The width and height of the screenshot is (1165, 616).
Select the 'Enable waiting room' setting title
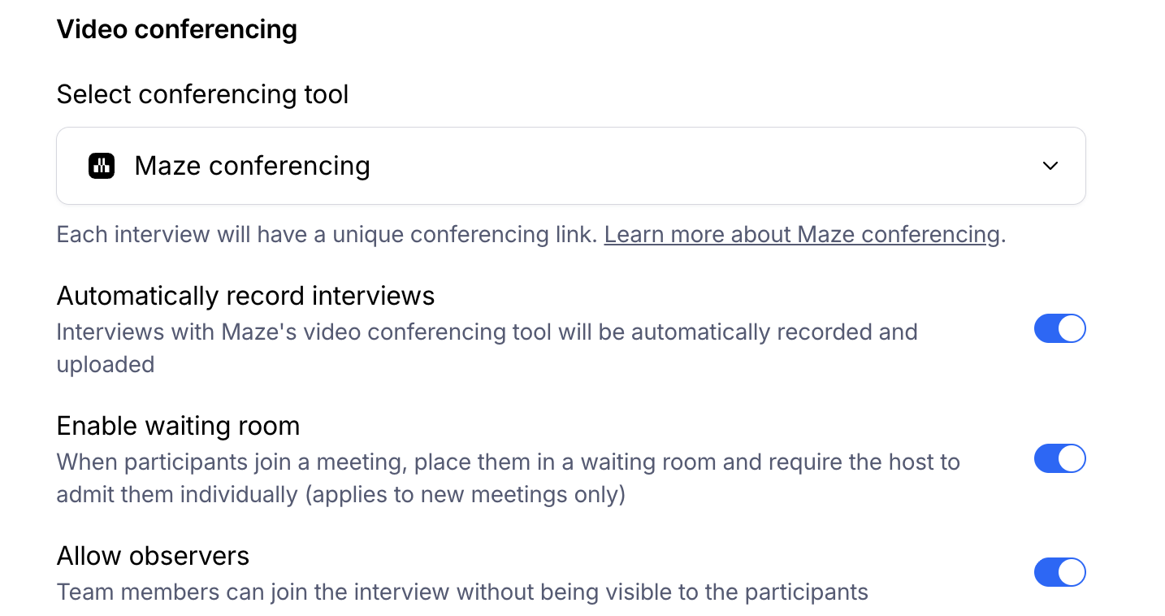(178, 426)
